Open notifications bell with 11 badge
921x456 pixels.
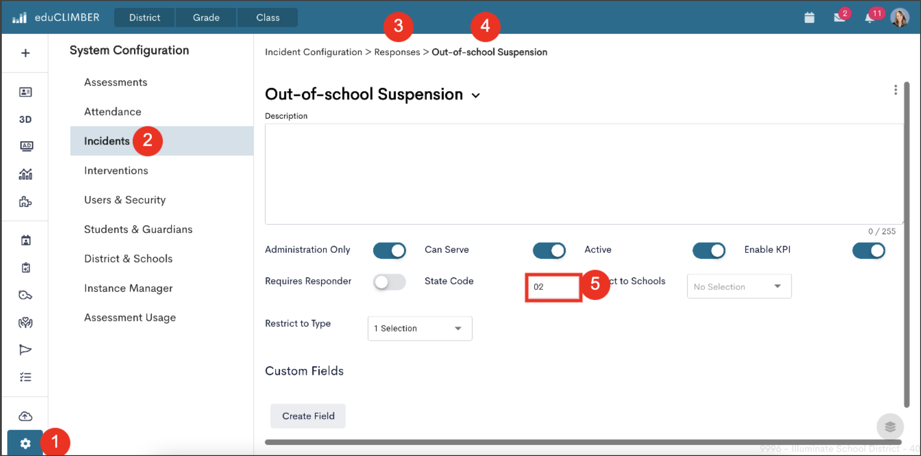coord(870,18)
